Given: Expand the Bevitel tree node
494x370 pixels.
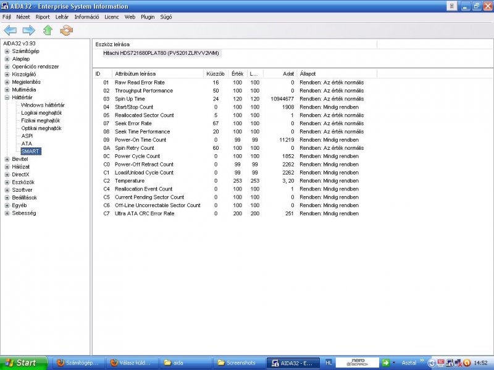Looking at the screenshot, I should click(x=7, y=159).
